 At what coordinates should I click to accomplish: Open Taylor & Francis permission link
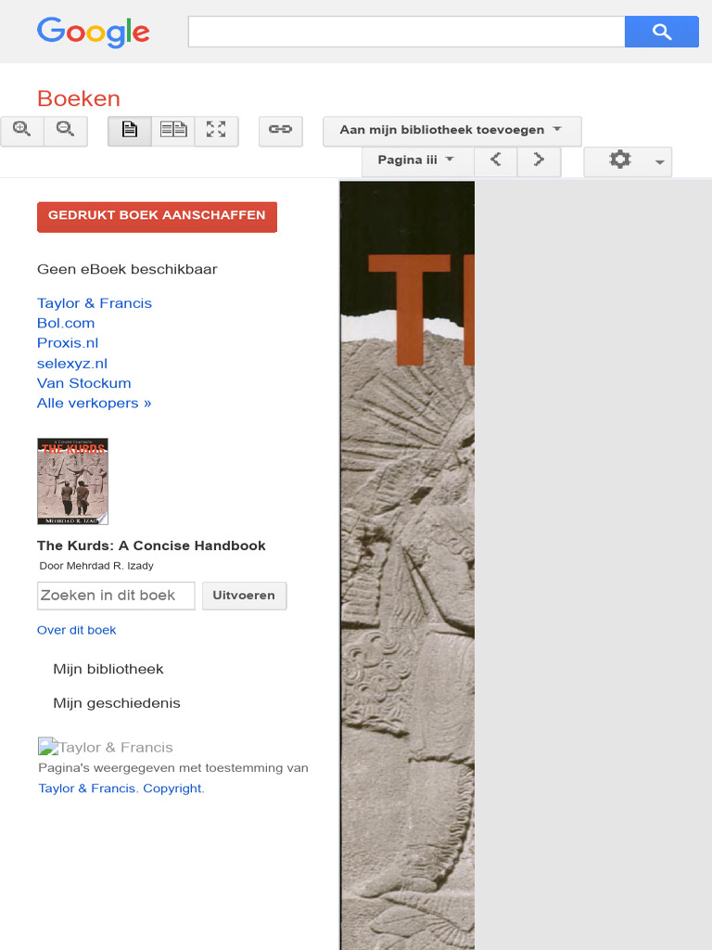click(87, 789)
